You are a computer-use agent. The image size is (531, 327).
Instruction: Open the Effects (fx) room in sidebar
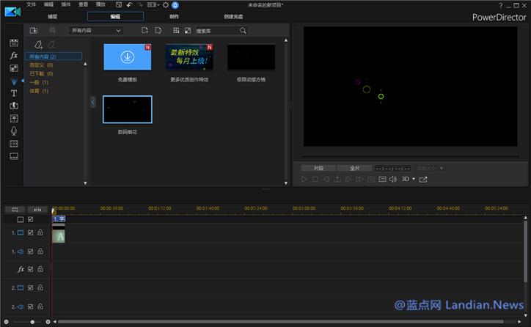pyautogui.click(x=13, y=56)
